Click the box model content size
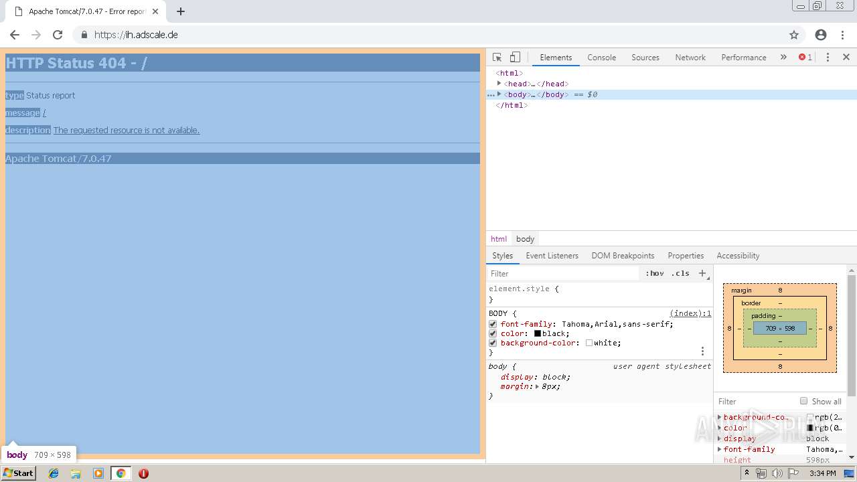This screenshot has width=857, height=482. click(780, 329)
